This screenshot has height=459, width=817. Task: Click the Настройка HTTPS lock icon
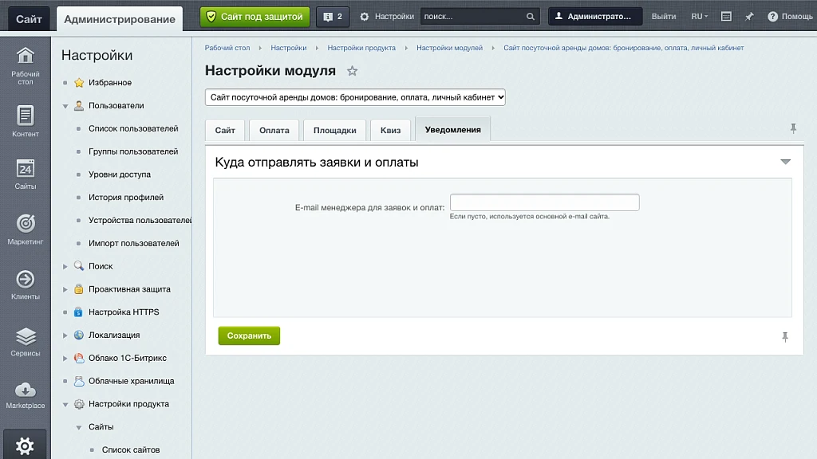(x=79, y=312)
